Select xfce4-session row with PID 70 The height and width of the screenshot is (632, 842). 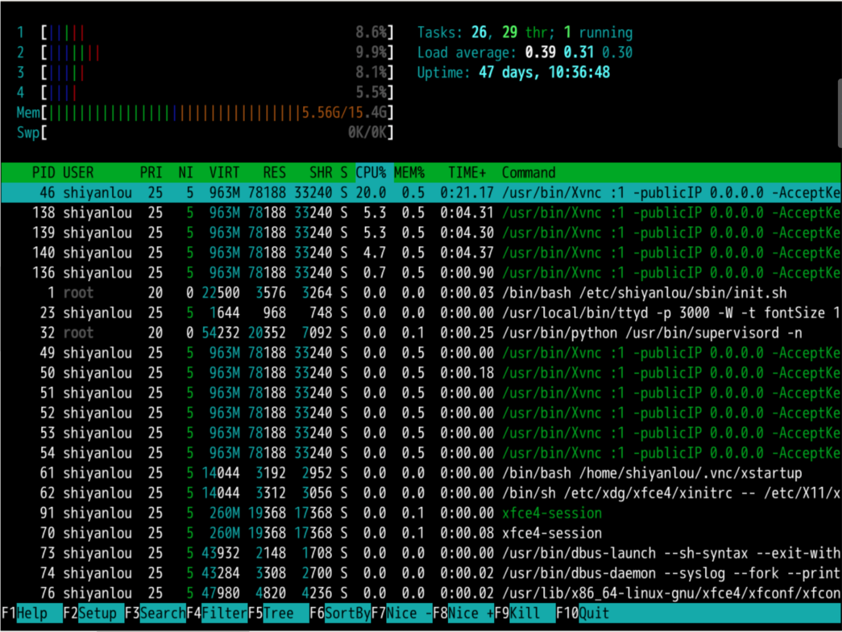[x=421, y=533]
